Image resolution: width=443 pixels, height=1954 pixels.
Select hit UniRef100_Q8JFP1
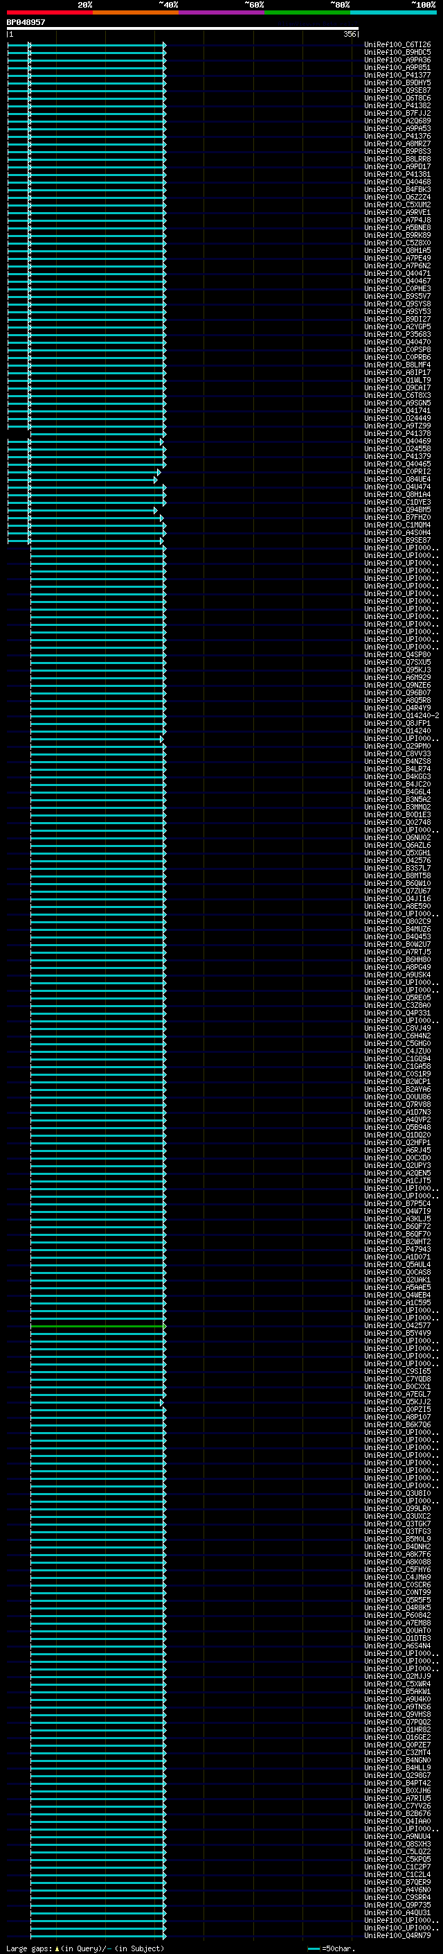click(397, 724)
